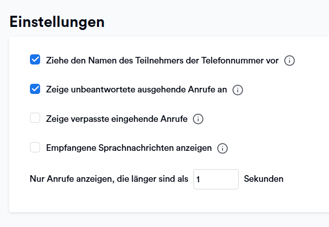
Task: Click the 'Zeige verpasste eingehende Anrufe' label
Action: [x=117, y=119]
